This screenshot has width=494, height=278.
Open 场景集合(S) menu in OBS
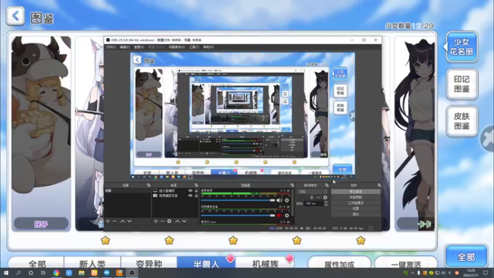point(177,47)
